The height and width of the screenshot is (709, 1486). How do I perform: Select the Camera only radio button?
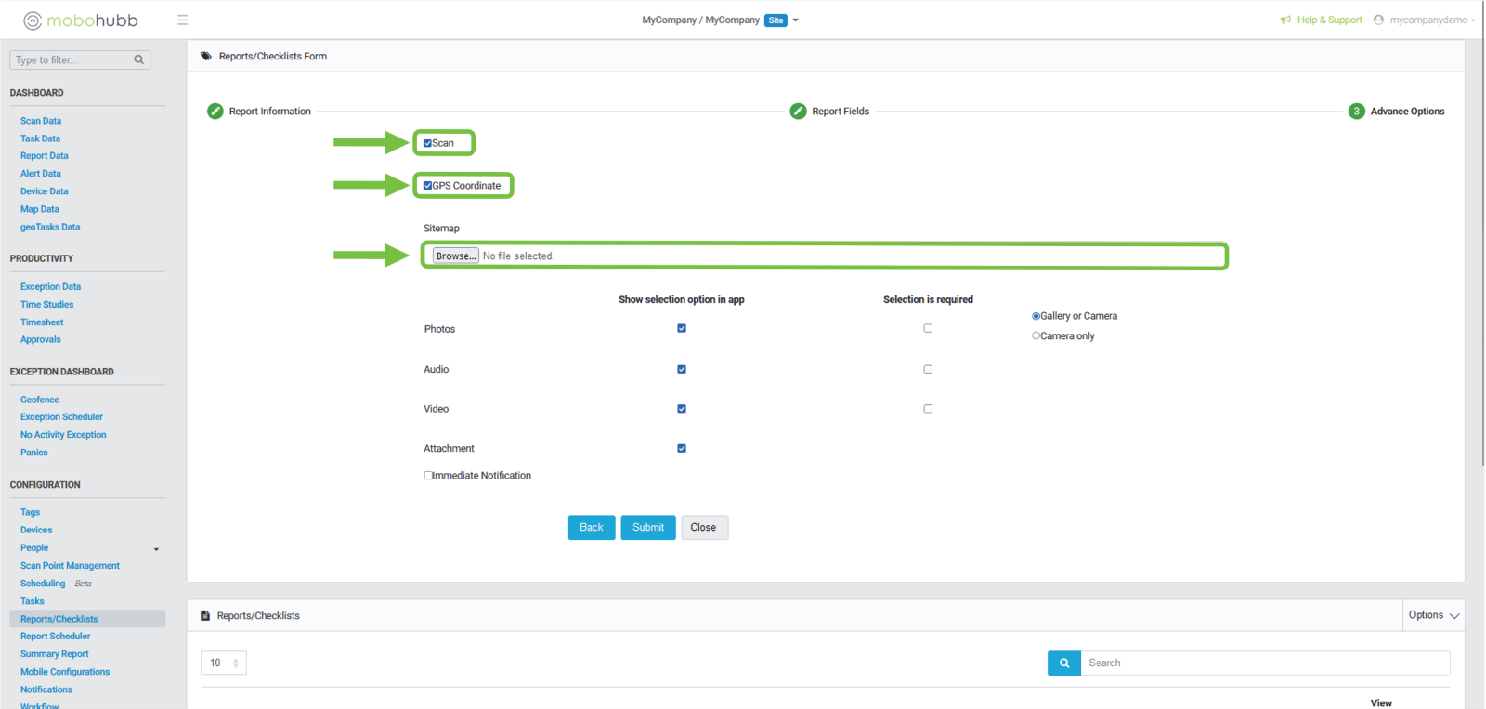[1036, 335]
